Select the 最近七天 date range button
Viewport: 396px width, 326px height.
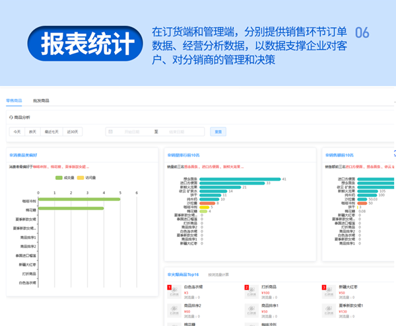[x=51, y=132]
